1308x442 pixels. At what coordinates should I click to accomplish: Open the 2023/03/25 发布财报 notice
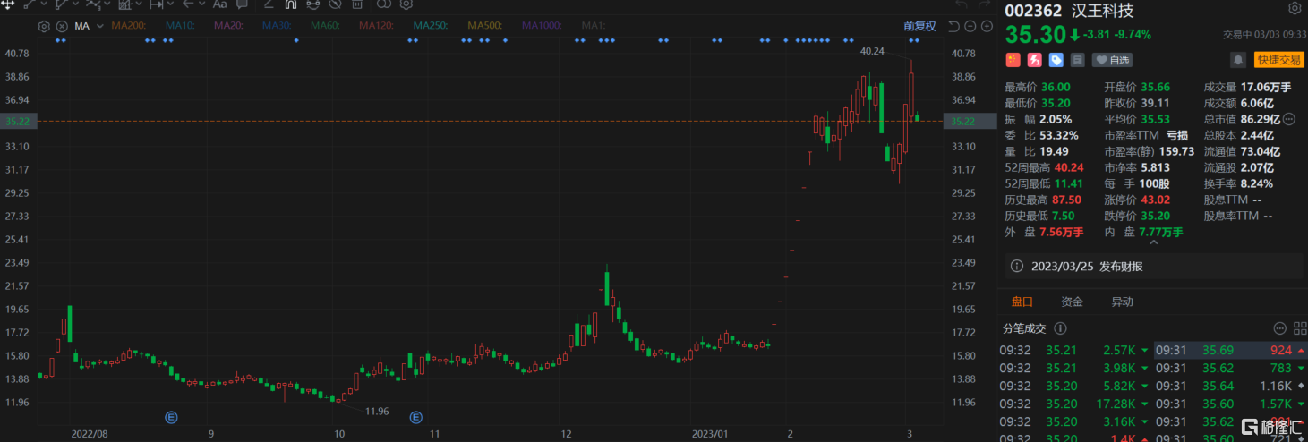1155,267
